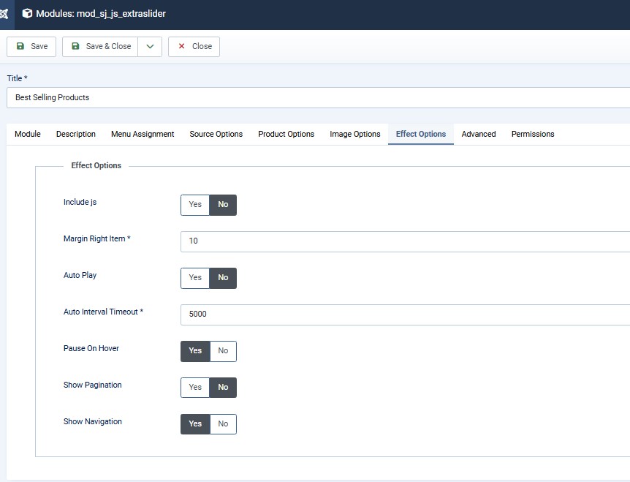This screenshot has width=630, height=482.
Task: Click the Joomla logo icon
Action: click(4, 14)
